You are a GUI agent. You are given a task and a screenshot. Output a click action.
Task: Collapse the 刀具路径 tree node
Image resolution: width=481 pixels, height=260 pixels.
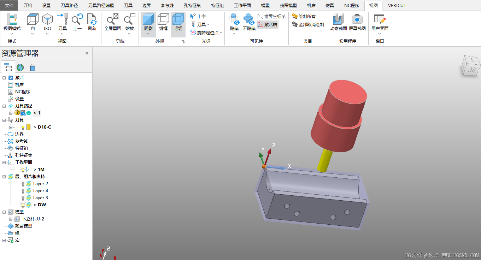point(4,106)
